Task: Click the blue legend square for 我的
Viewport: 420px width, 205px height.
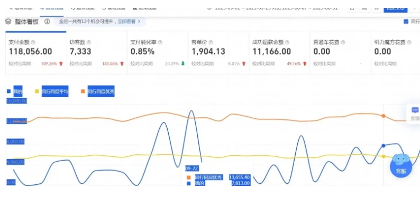Action: (x=8, y=91)
